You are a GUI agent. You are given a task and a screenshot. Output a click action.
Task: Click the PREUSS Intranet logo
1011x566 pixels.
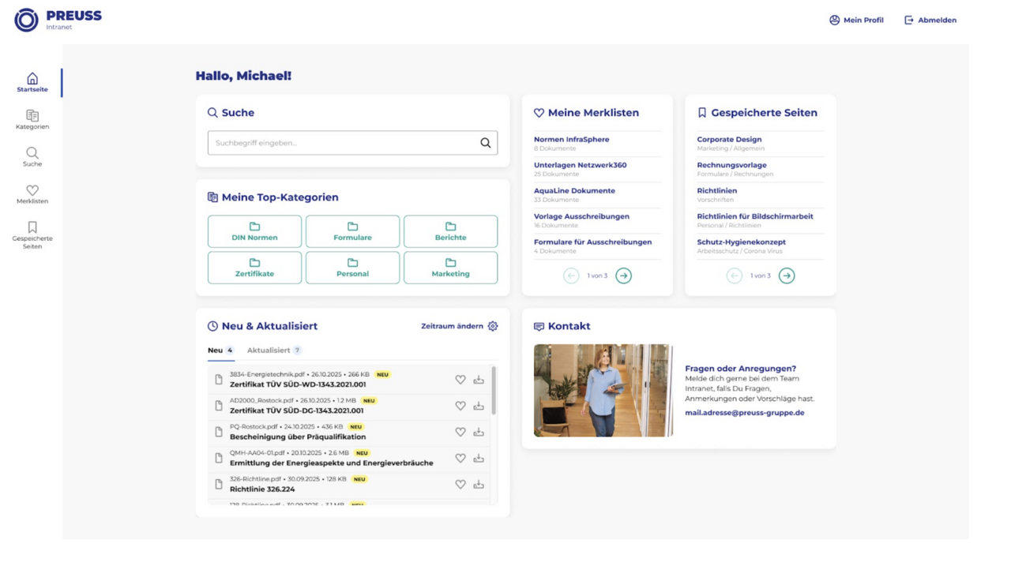coord(58,20)
